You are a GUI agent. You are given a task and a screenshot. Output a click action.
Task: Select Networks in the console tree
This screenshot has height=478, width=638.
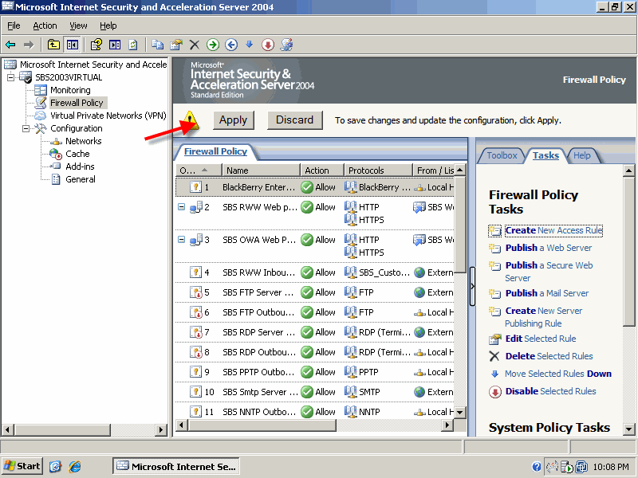point(84,141)
